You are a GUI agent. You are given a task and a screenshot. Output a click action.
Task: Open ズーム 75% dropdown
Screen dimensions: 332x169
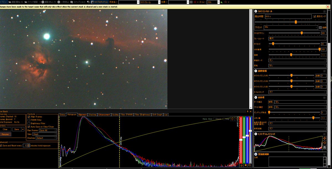(x=213, y=2)
